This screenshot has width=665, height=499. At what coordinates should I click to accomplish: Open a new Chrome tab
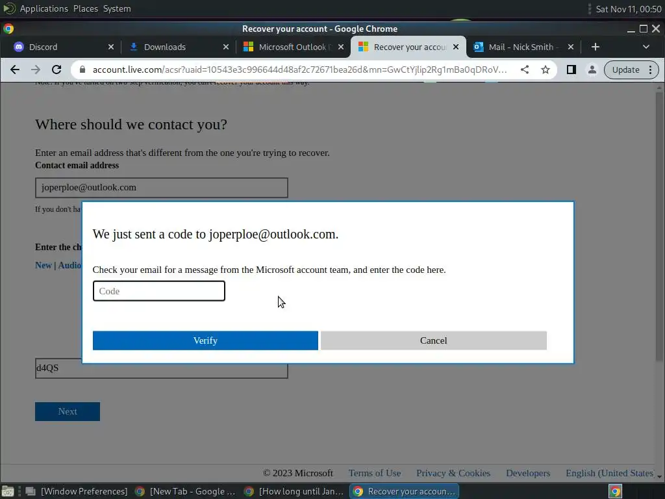pos(596,47)
